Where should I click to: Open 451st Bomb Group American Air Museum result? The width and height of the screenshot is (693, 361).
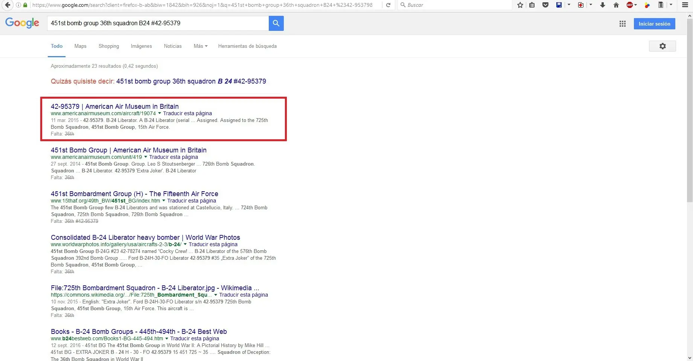tap(129, 150)
